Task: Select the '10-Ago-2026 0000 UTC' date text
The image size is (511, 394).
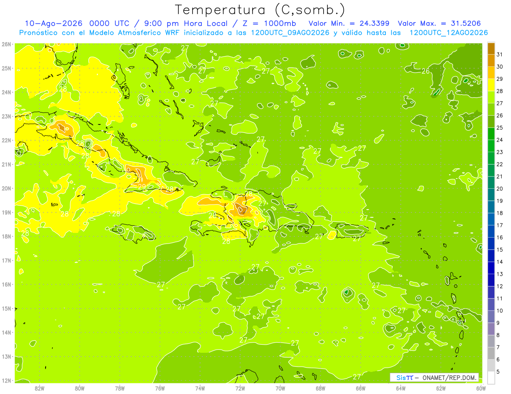Action: (x=78, y=23)
